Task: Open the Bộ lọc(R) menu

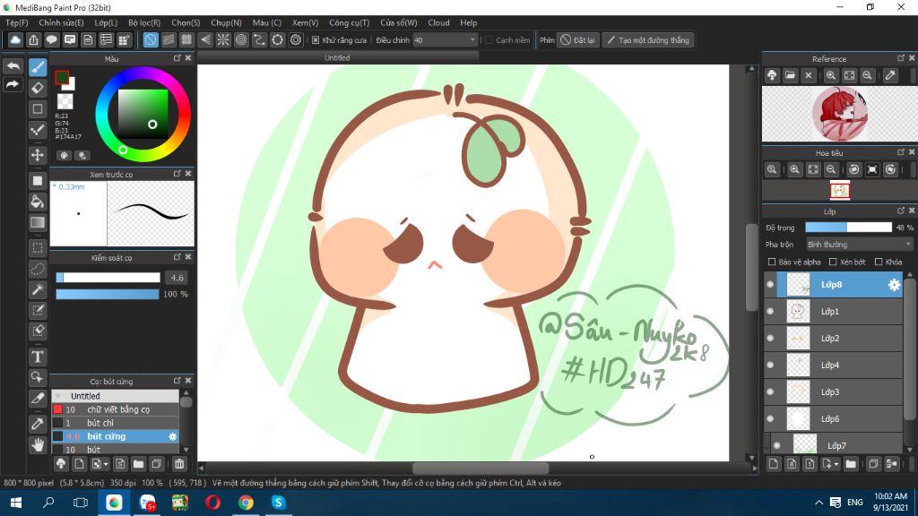Action: coord(144,22)
